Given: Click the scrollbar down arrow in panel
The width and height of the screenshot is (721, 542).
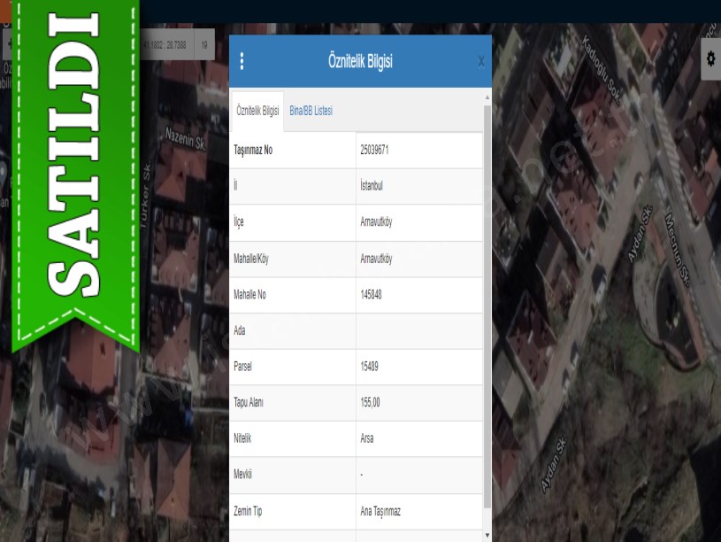Looking at the screenshot, I should (x=487, y=535).
